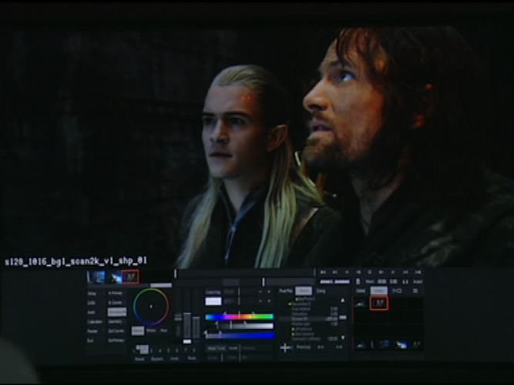Click the rainbow hue range bar
The height and width of the screenshot is (385, 514).
coord(239,316)
